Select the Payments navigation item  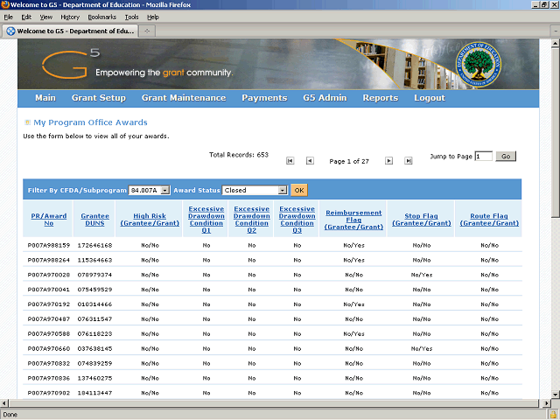click(x=264, y=98)
